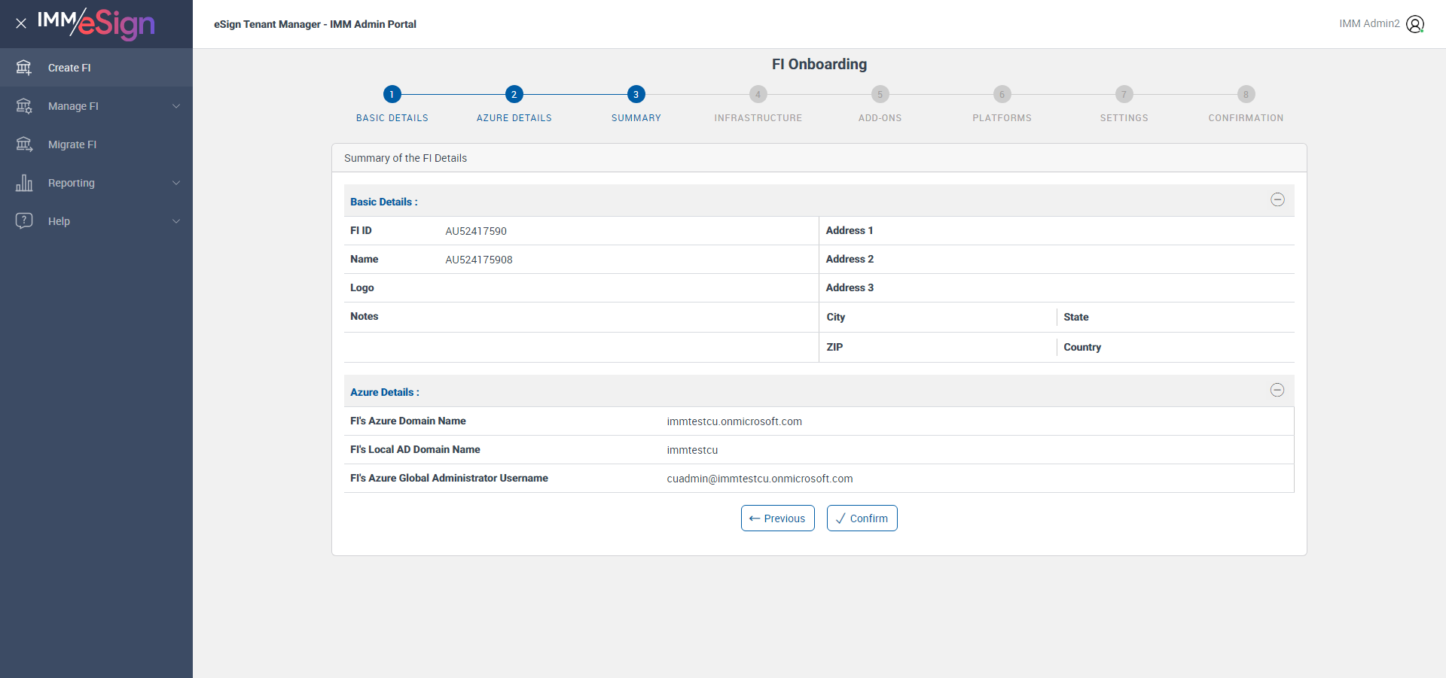Select Migrate FI in sidebar
The image size is (1446, 678).
click(96, 144)
